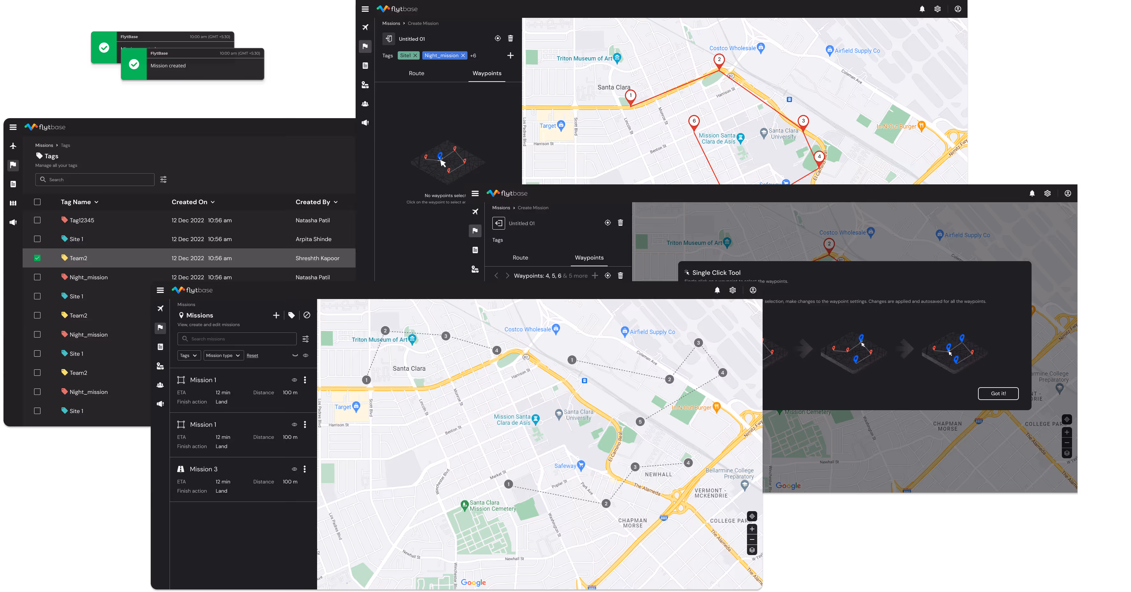Zoom in on the bottom missions map
Image resolution: width=1131 pixels, height=592 pixels.
[x=752, y=529]
